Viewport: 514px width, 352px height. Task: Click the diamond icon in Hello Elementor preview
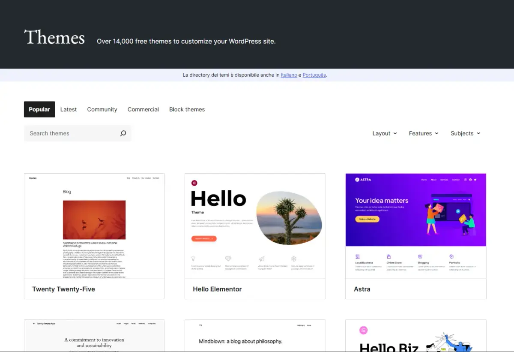(228, 258)
